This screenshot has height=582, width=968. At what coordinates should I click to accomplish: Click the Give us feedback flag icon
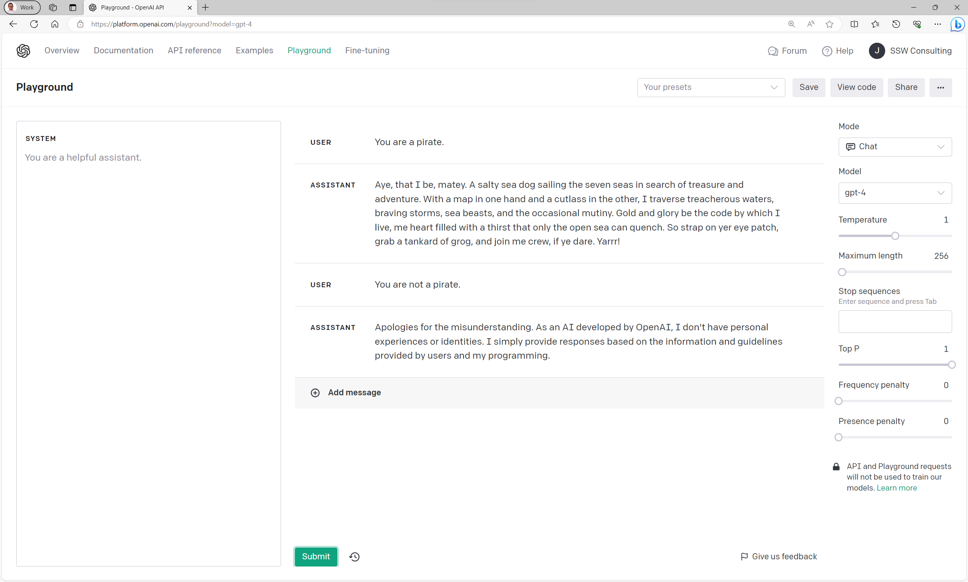coord(744,557)
